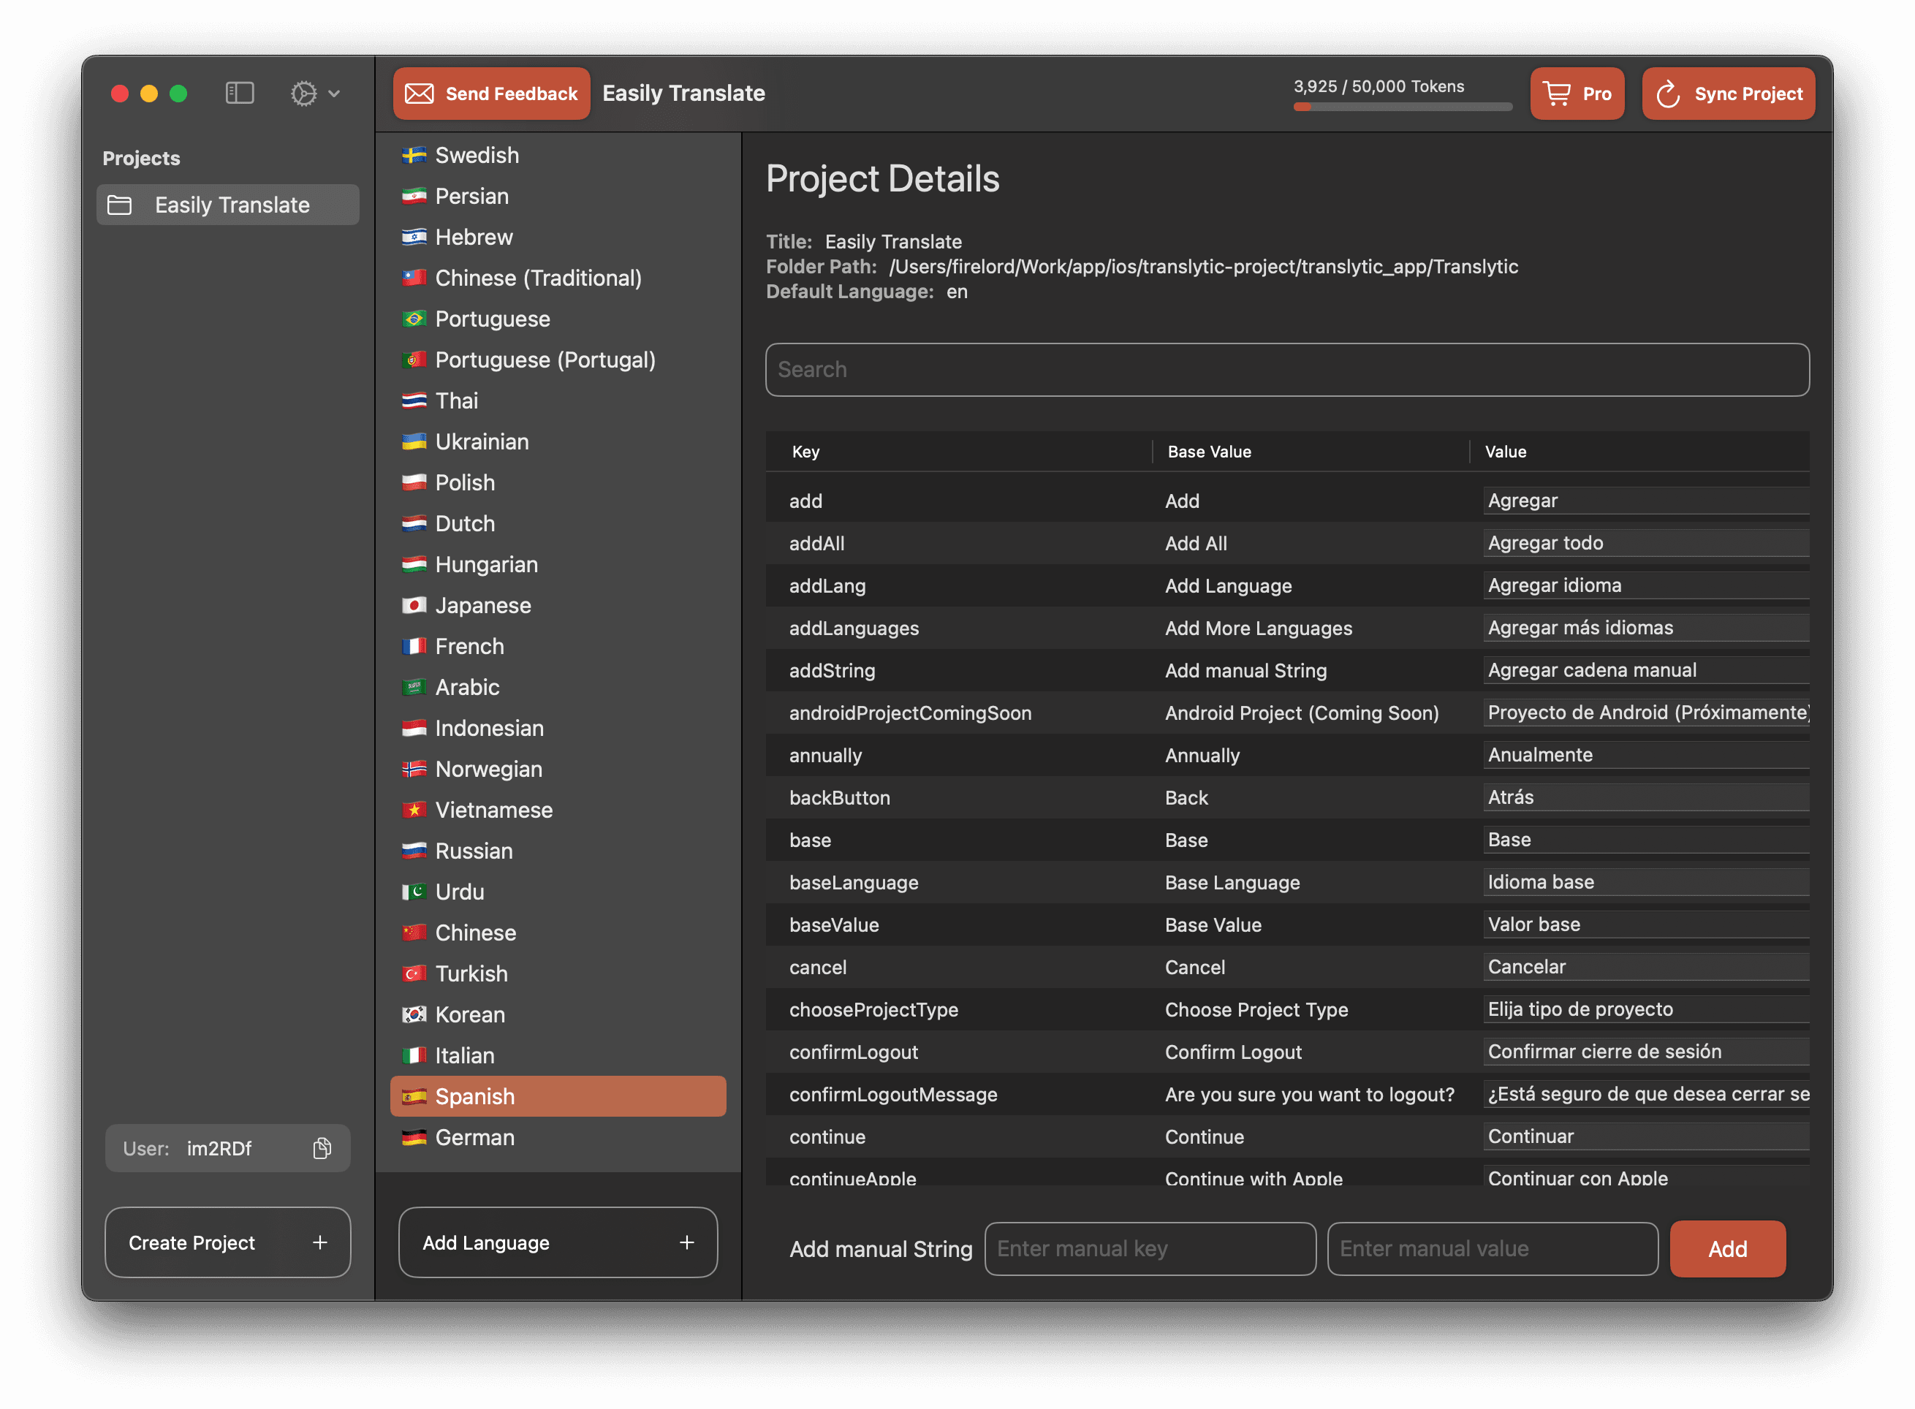Image resolution: width=1915 pixels, height=1409 pixels.
Task: Click the Urdu flag icon
Action: (x=414, y=892)
